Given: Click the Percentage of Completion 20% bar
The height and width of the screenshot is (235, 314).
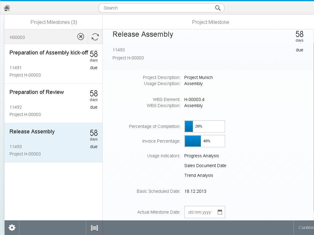Looking at the screenshot, I should coord(205,126).
